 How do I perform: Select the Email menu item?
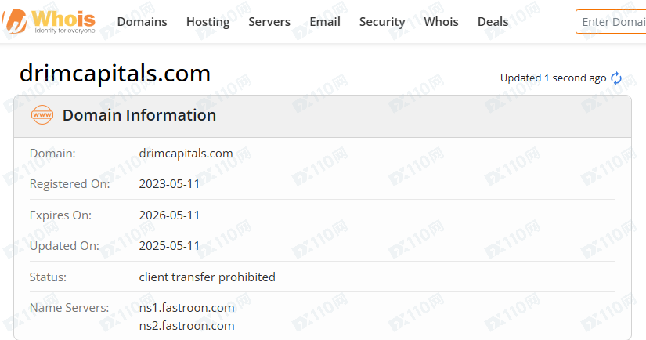click(325, 22)
